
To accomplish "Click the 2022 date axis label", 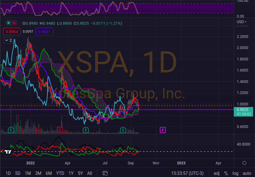I will pyautogui.click(x=30, y=163).
